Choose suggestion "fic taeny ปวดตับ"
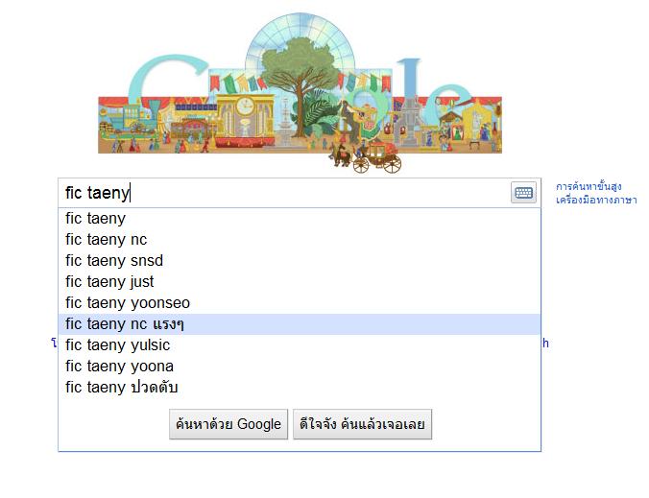Image resolution: width=649 pixels, height=498 pixels. 300,387
